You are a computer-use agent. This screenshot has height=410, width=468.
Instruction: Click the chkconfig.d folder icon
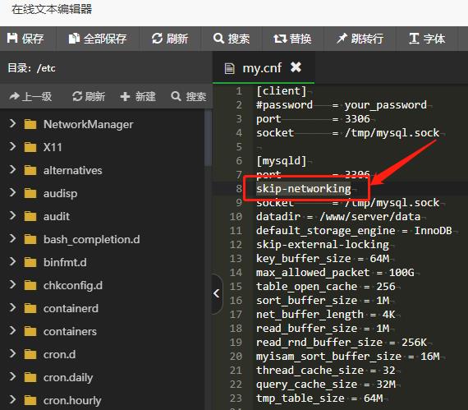pyautogui.click(x=30, y=285)
